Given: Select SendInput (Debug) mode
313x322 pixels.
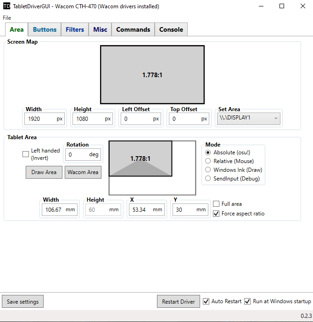Looking at the screenshot, I should pos(208,178).
